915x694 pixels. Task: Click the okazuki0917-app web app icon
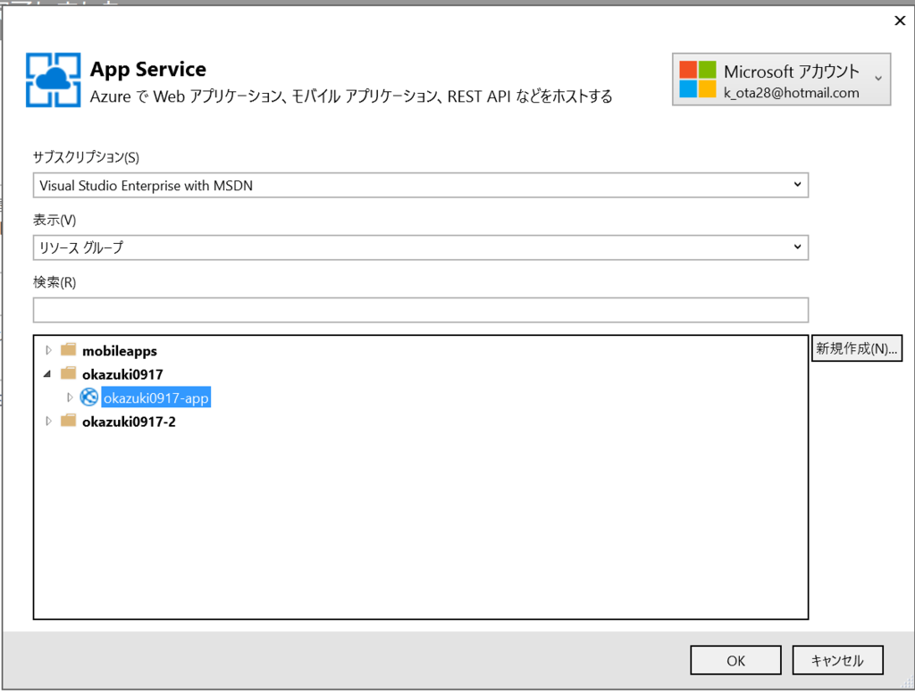point(88,397)
